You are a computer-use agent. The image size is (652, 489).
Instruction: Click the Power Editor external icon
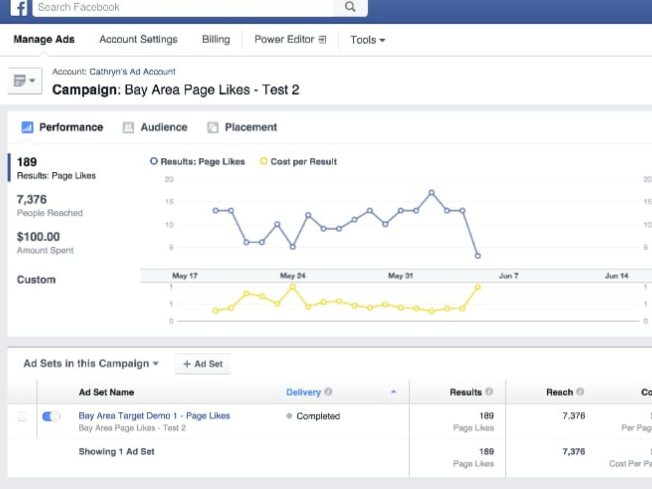click(x=322, y=40)
